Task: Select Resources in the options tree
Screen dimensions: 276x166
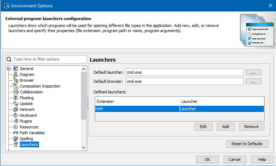Action: [x=29, y=127]
